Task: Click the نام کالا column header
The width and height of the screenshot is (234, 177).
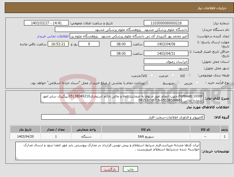Action: click(146, 129)
